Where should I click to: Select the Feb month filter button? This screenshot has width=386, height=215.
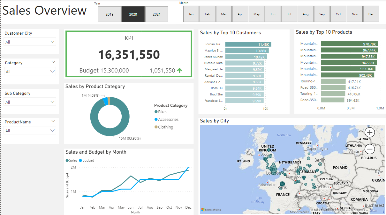point(208,14)
